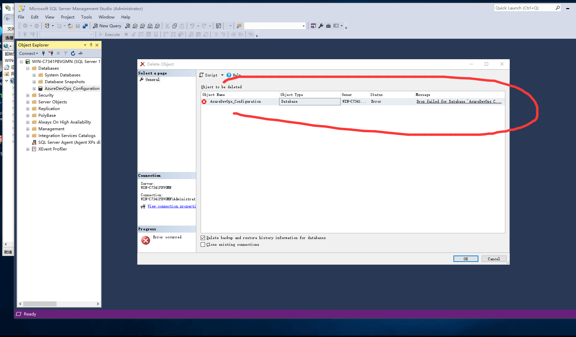Pin the Object Explorer panel
This screenshot has width=576, height=337.
[91, 45]
